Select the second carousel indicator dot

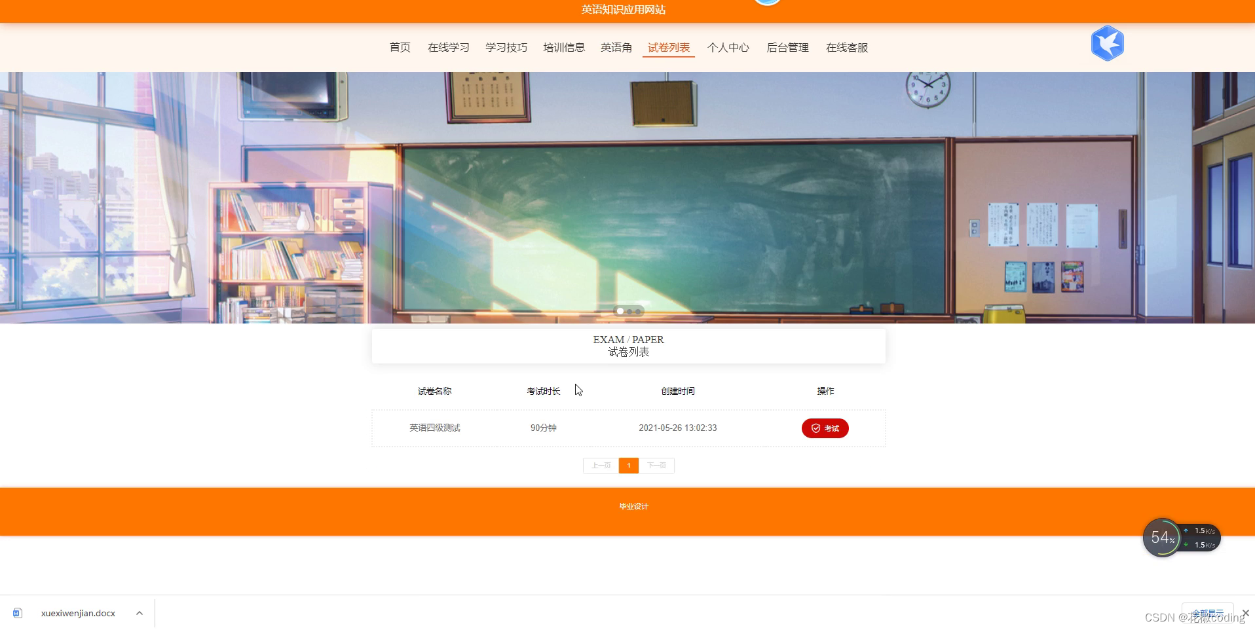pyautogui.click(x=629, y=311)
